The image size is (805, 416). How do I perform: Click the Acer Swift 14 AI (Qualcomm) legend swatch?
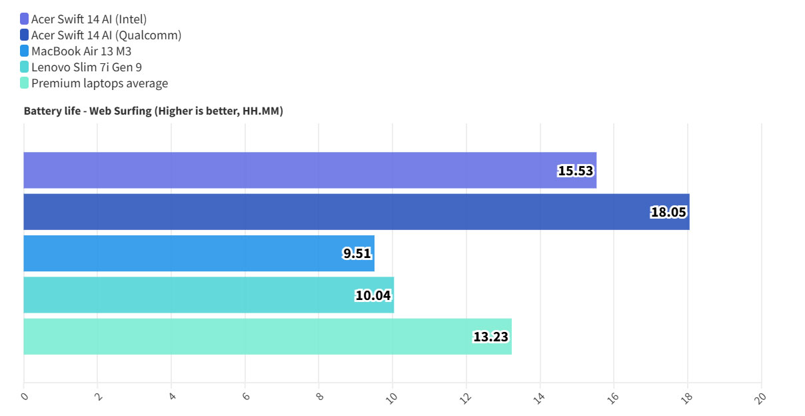point(25,35)
